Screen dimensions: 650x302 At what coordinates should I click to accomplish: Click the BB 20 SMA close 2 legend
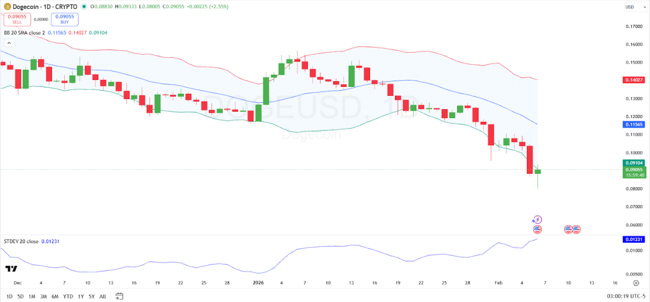pos(25,32)
